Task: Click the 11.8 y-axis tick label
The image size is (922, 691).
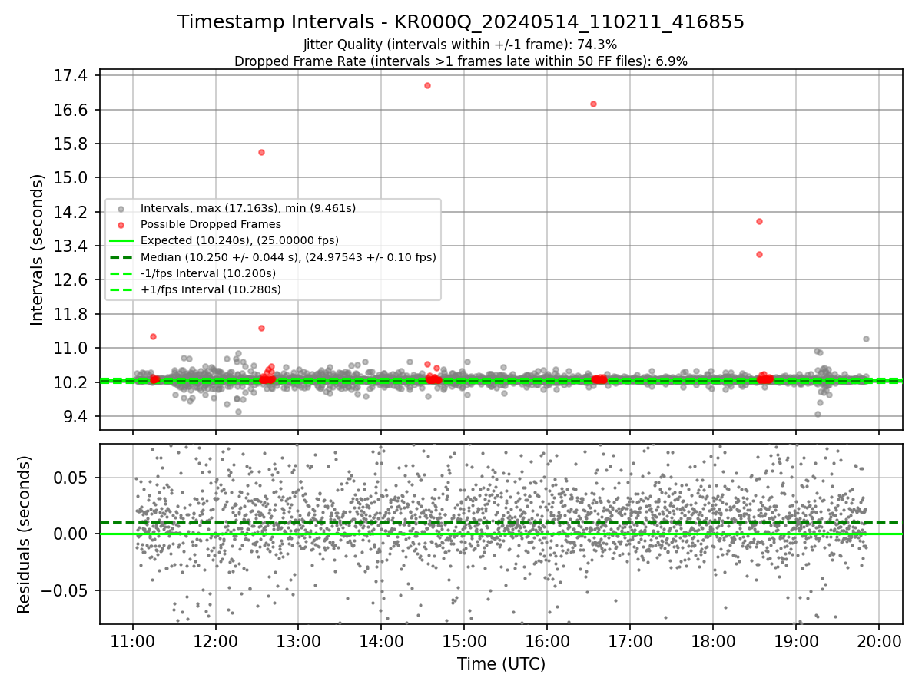Action: [x=72, y=314]
